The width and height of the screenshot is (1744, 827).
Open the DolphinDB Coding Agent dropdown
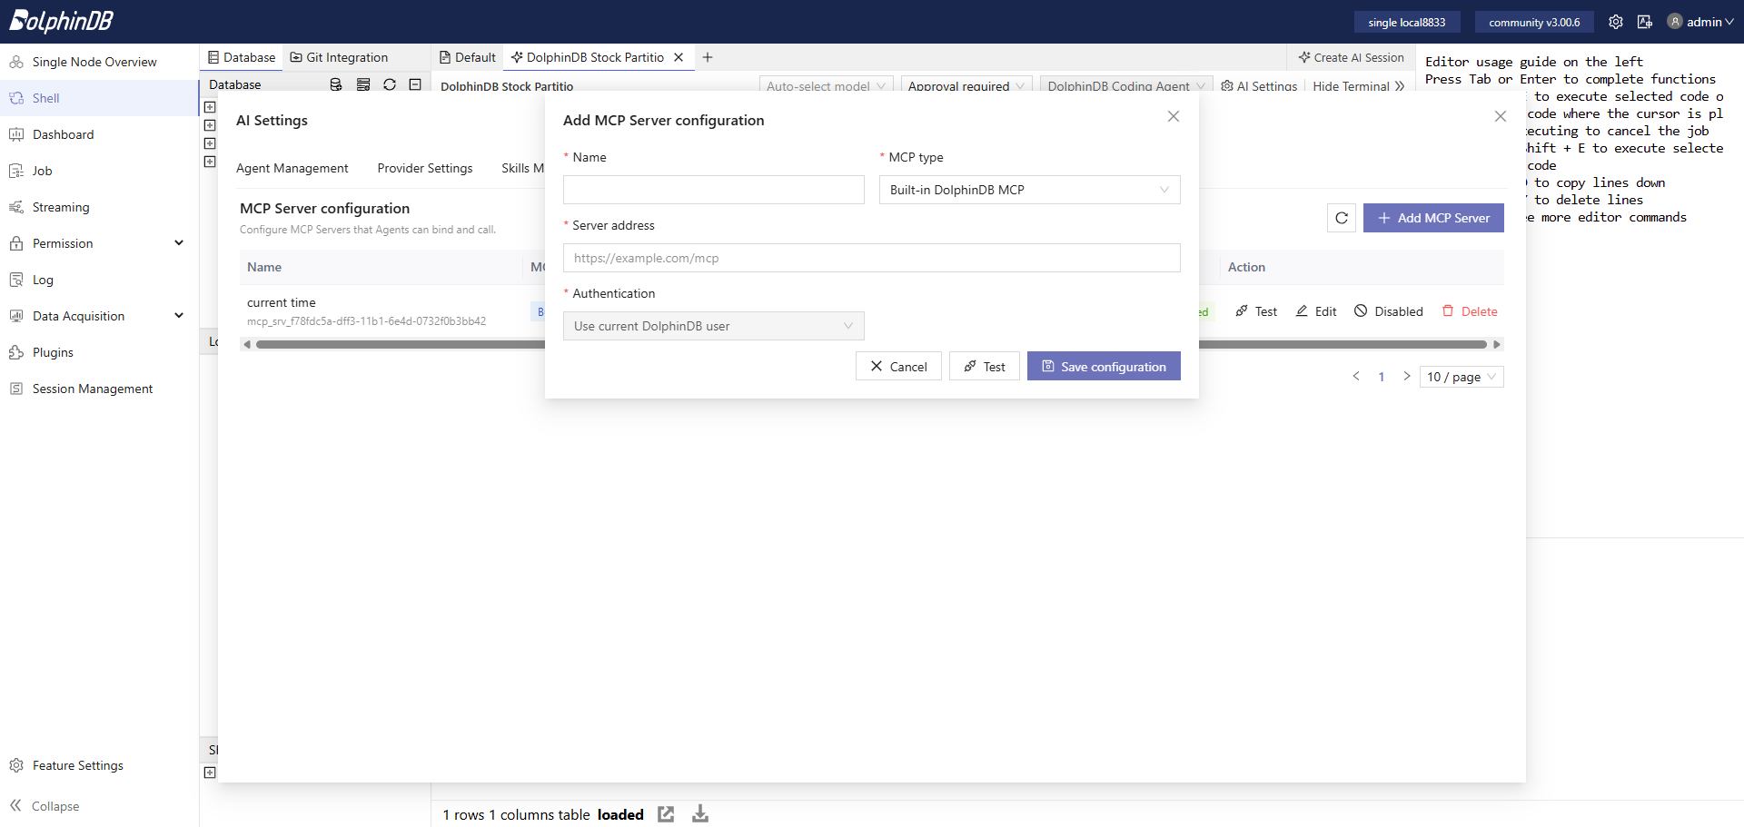(1126, 85)
